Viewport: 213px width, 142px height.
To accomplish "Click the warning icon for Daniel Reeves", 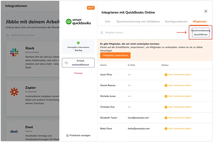I will [166, 85].
